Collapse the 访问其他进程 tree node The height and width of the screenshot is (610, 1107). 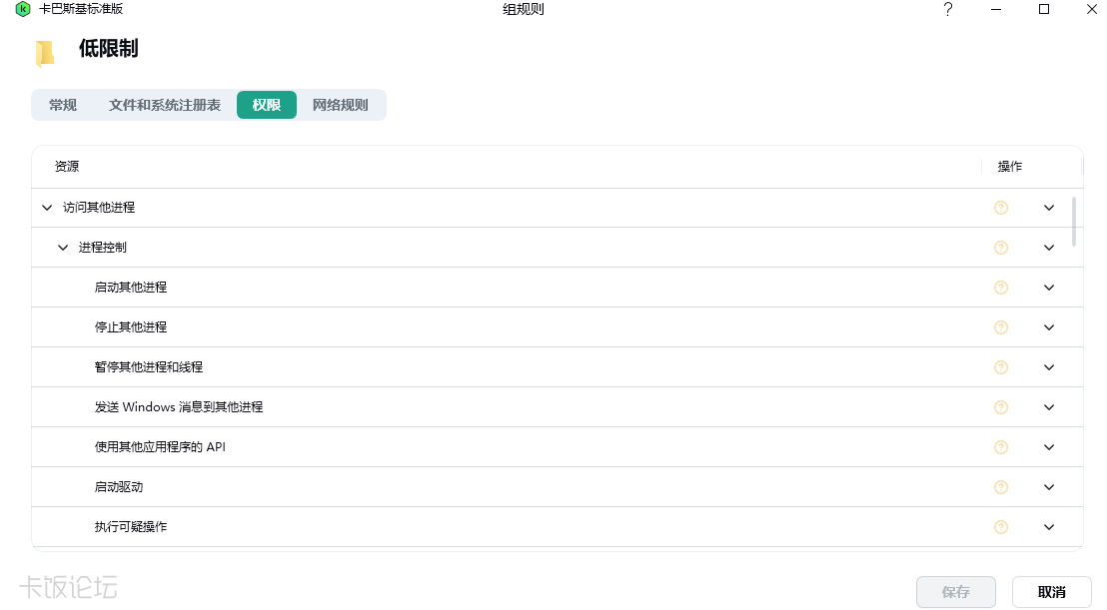click(x=47, y=208)
